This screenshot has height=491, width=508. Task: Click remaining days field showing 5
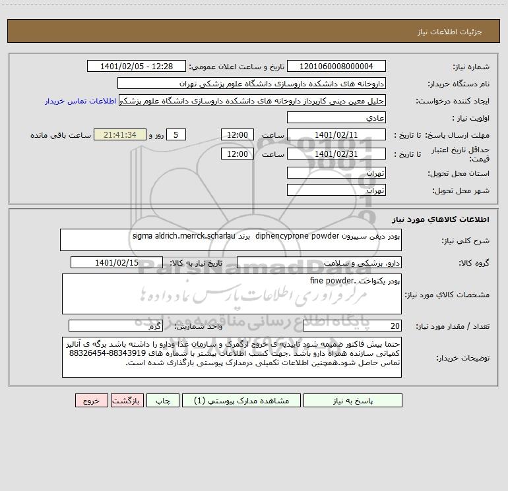tap(176, 134)
